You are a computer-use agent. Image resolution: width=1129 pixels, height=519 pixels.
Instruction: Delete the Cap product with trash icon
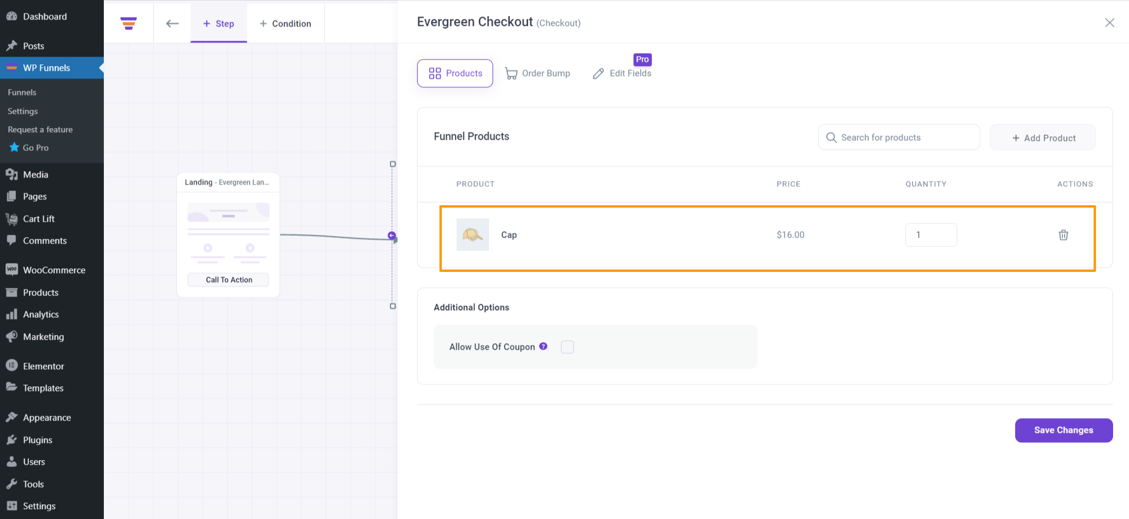[1063, 235]
